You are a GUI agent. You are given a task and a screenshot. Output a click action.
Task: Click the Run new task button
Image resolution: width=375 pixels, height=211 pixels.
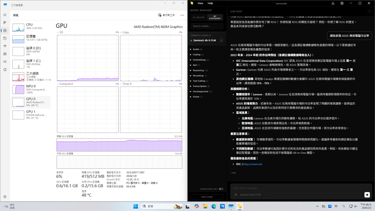pyautogui.click(x=166, y=15)
